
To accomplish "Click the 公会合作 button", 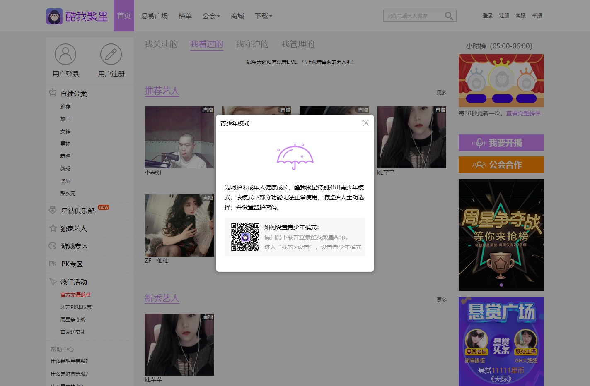I will [x=501, y=165].
